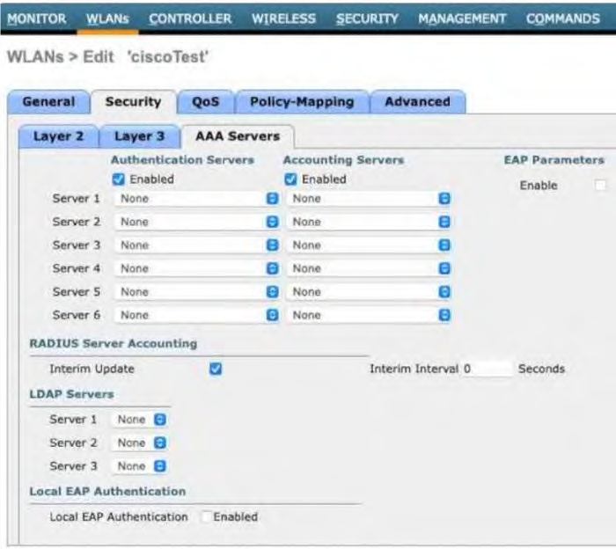616x549 pixels.
Task: Open the WIRELESS menu
Action: click(283, 18)
